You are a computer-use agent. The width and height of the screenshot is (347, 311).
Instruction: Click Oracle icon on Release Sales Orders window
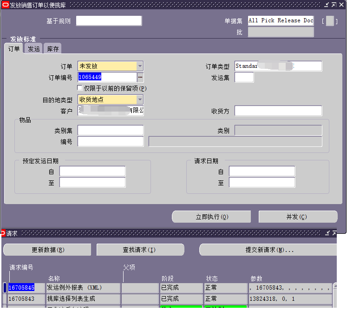(x=5, y=4)
